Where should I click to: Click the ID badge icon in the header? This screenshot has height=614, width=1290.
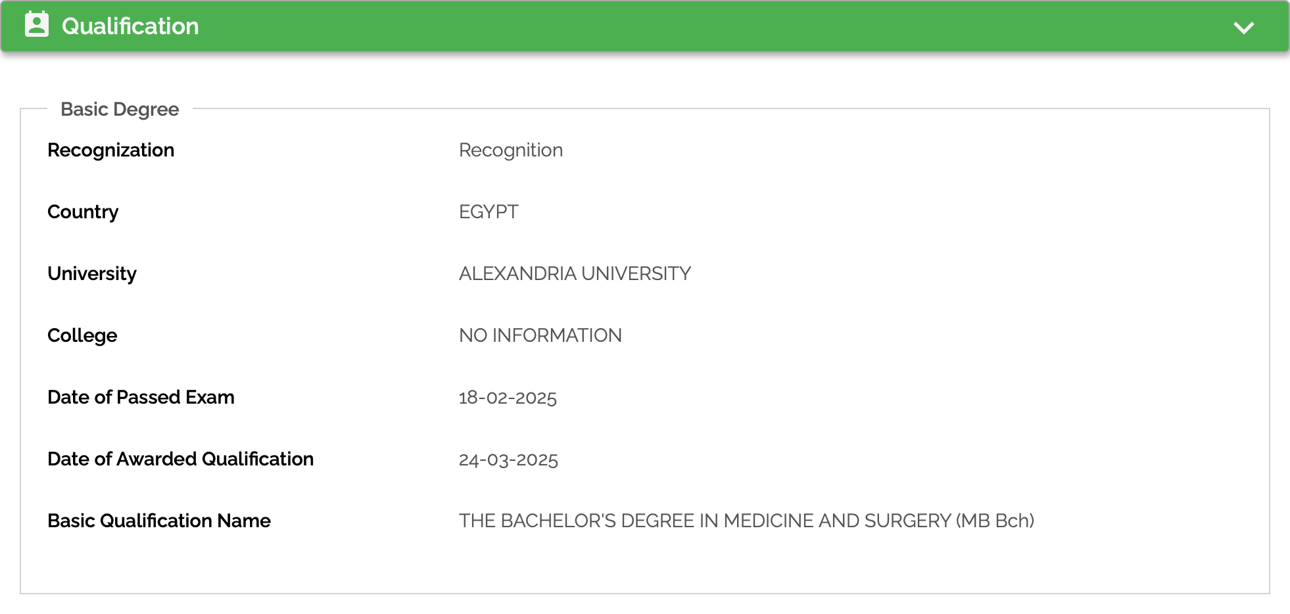click(x=37, y=26)
